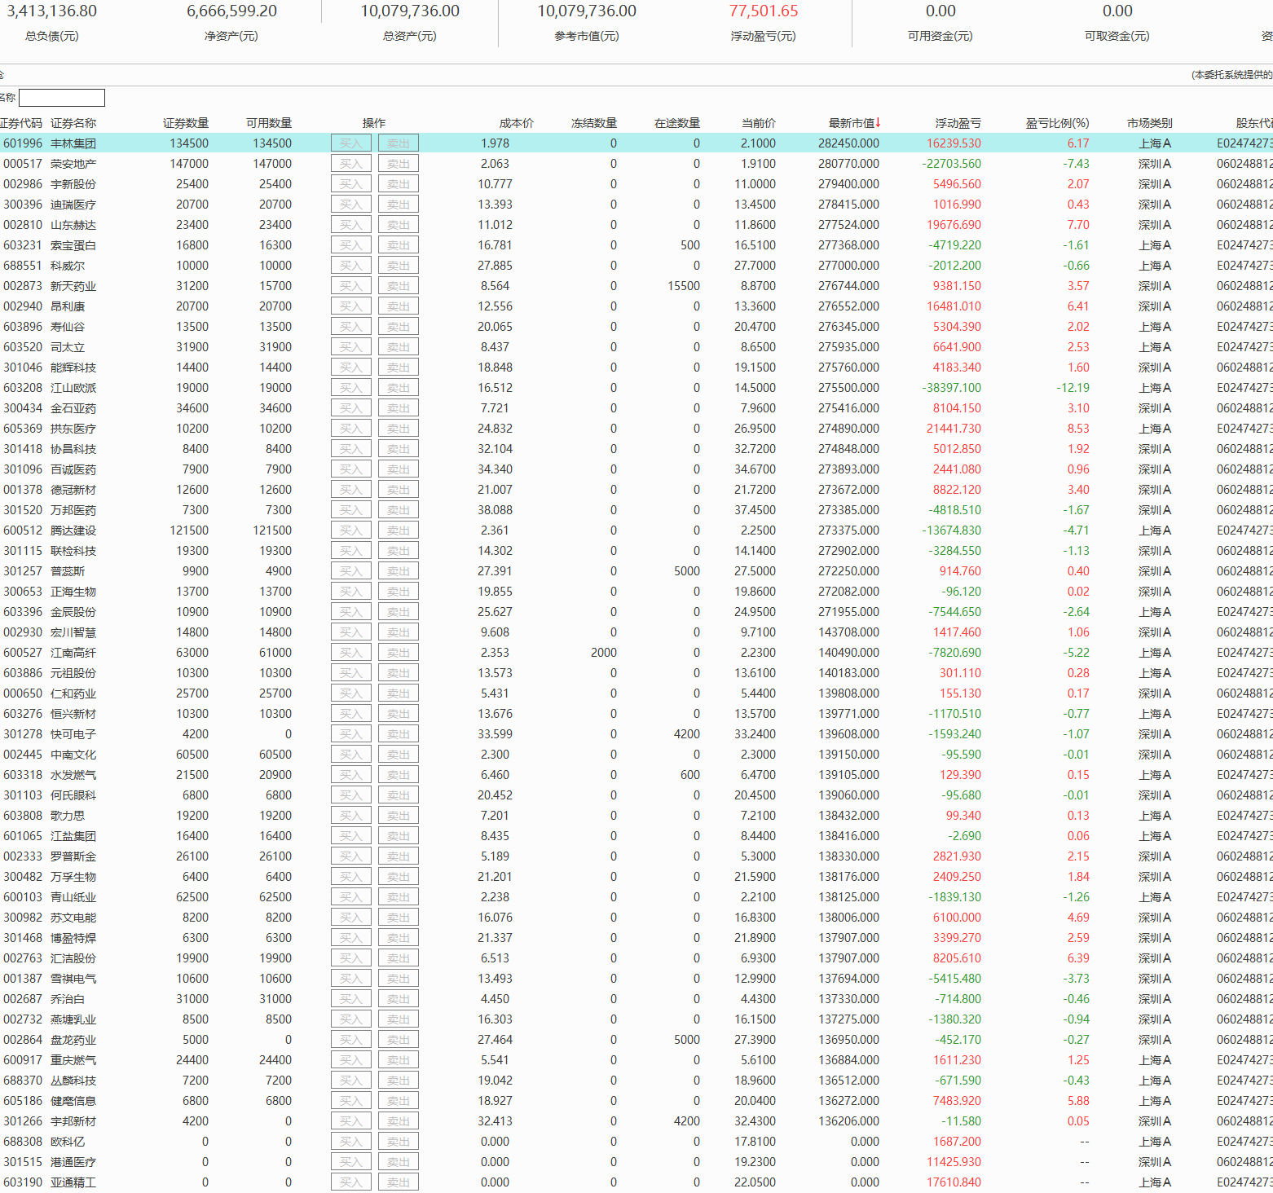Click 买入 button for 丰林集团 row
Screen dimensions: 1273x1193
point(351,143)
